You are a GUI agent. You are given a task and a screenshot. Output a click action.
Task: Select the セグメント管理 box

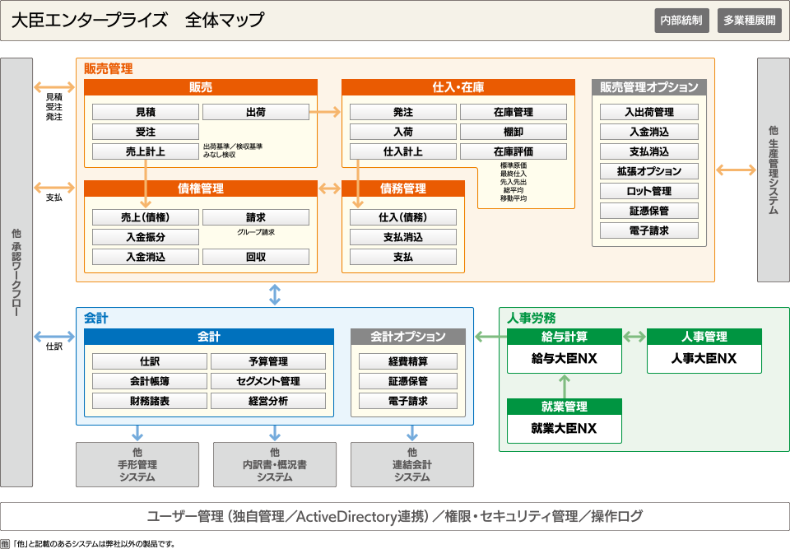pos(268,381)
